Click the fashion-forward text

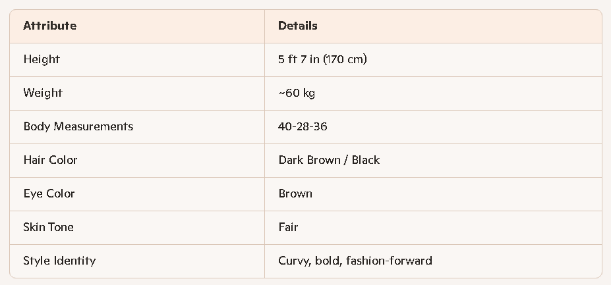(x=390, y=261)
